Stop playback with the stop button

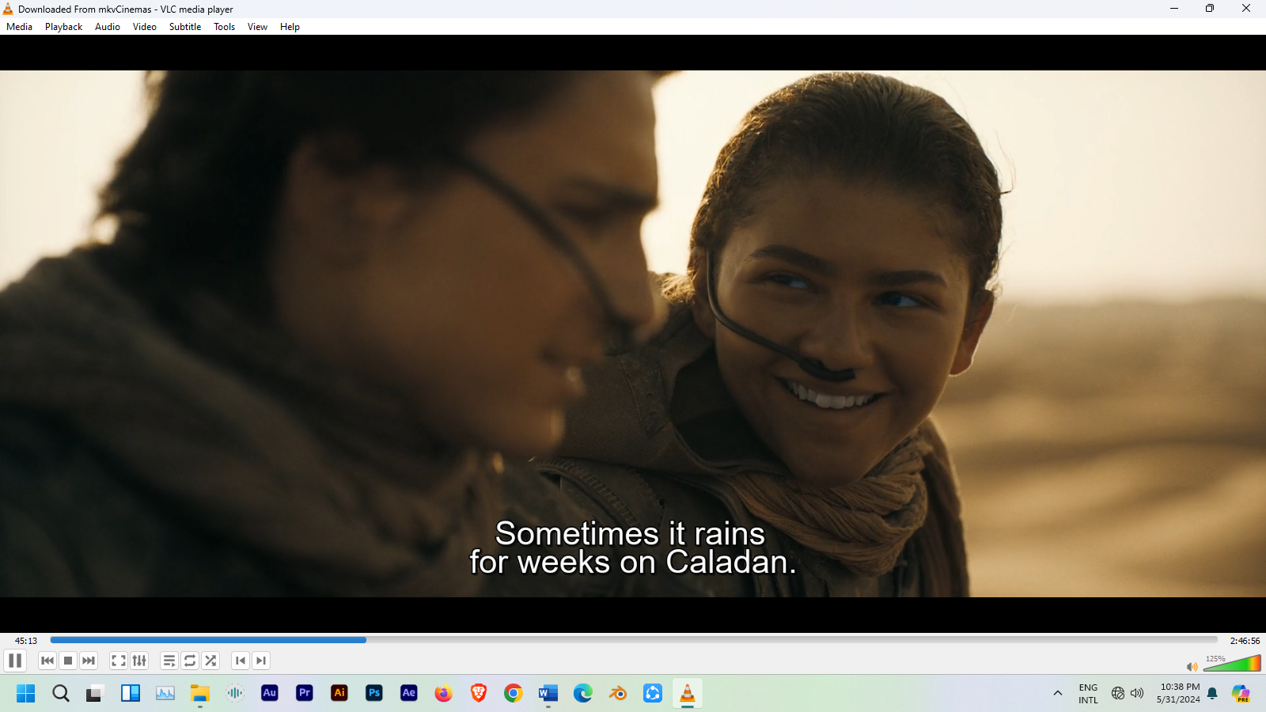[x=68, y=661]
